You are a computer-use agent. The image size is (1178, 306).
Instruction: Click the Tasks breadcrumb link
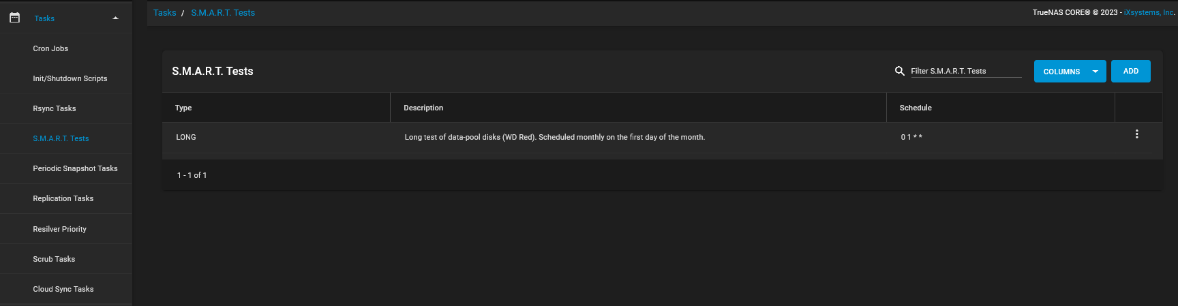pyautogui.click(x=164, y=13)
